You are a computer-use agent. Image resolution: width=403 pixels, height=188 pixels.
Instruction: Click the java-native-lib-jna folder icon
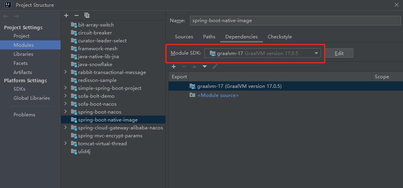(x=74, y=57)
